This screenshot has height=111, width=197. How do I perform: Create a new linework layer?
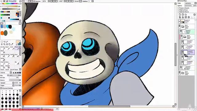[183, 14]
